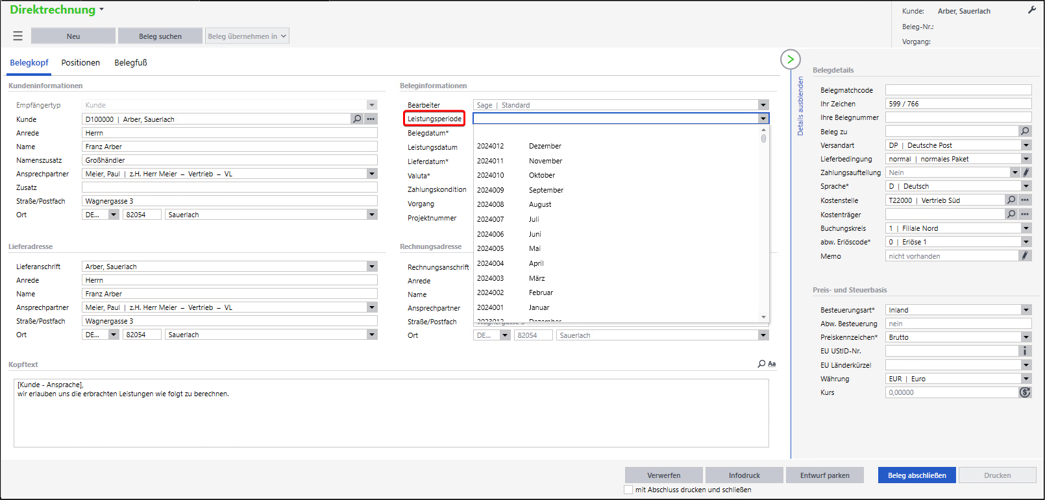Viewport: 1045px width, 500px height.
Task: Click the magnifier icon for Kostenträger
Action: click(x=1011, y=214)
